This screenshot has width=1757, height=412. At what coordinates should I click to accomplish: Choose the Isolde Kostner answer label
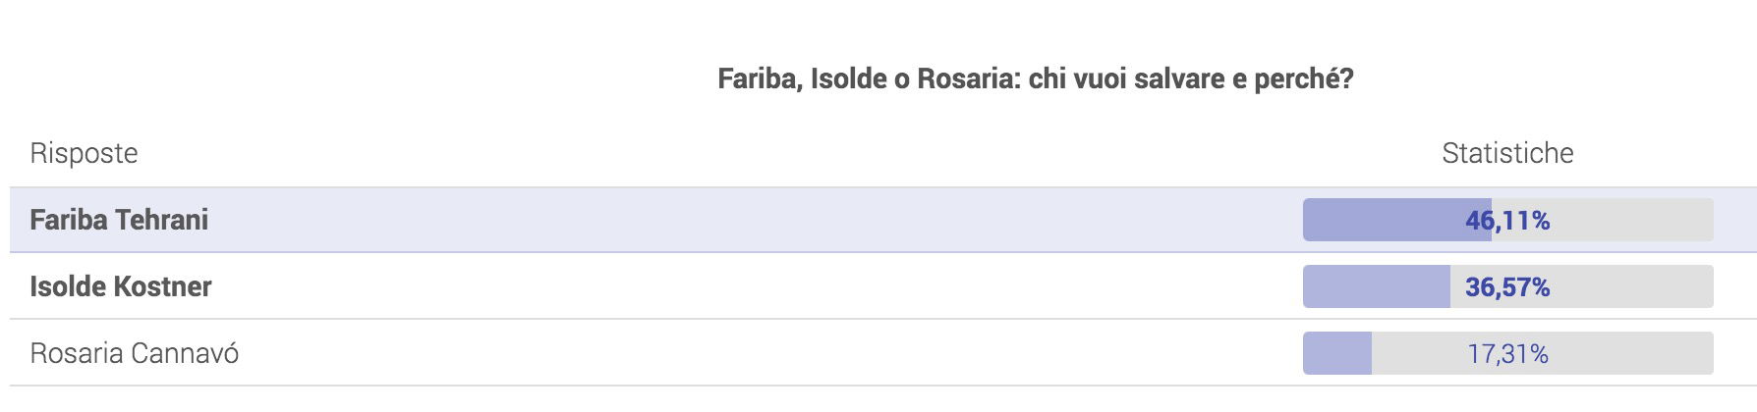point(121,286)
